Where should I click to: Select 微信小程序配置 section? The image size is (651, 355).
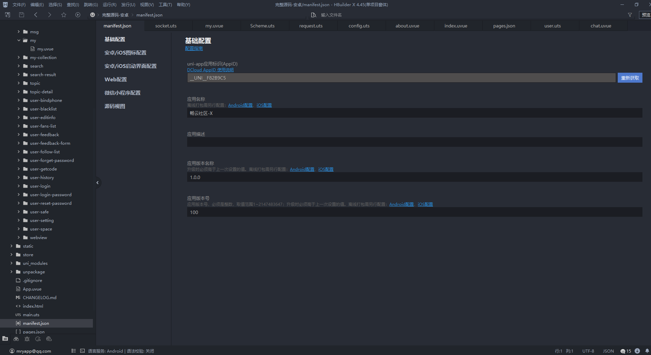click(122, 93)
